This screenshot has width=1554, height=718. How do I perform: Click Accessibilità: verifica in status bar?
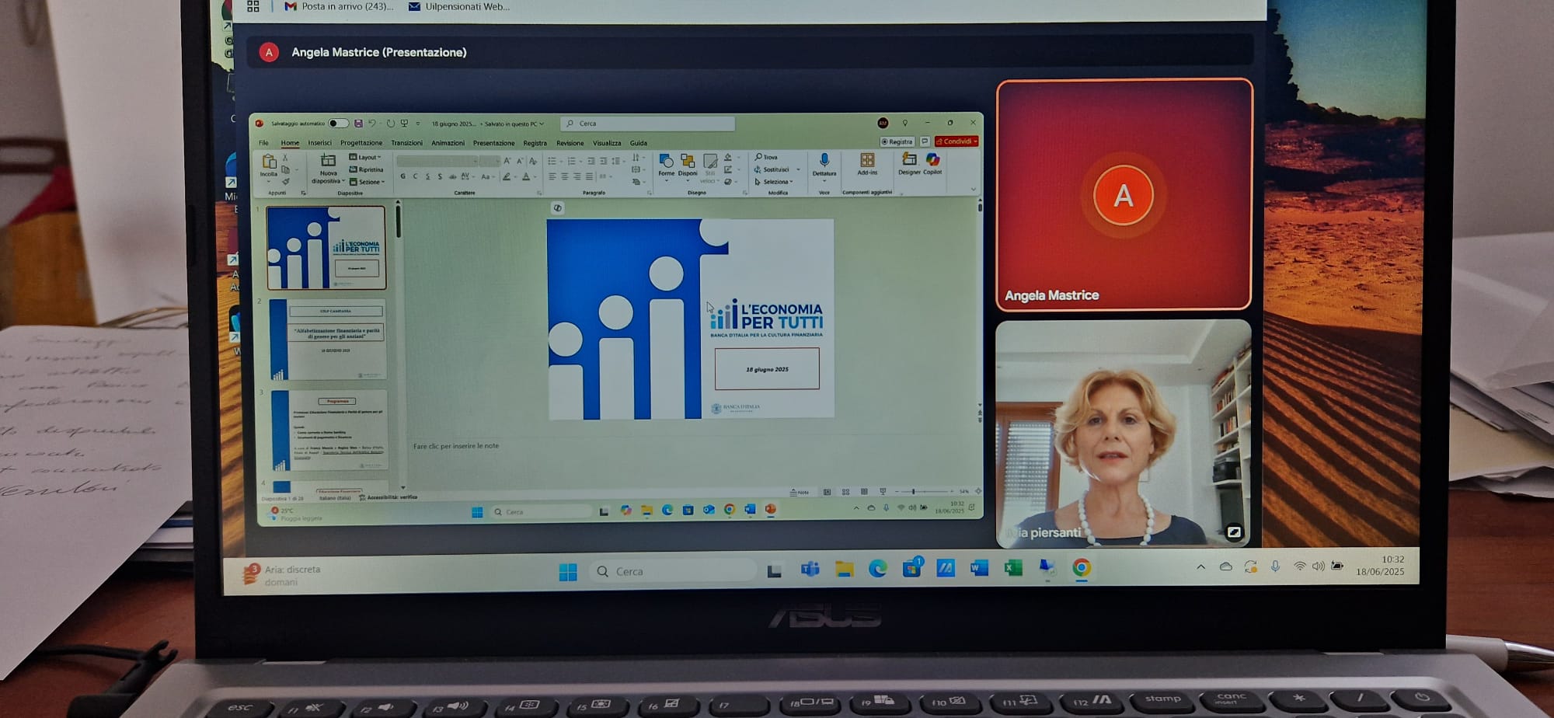tap(388, 497)
